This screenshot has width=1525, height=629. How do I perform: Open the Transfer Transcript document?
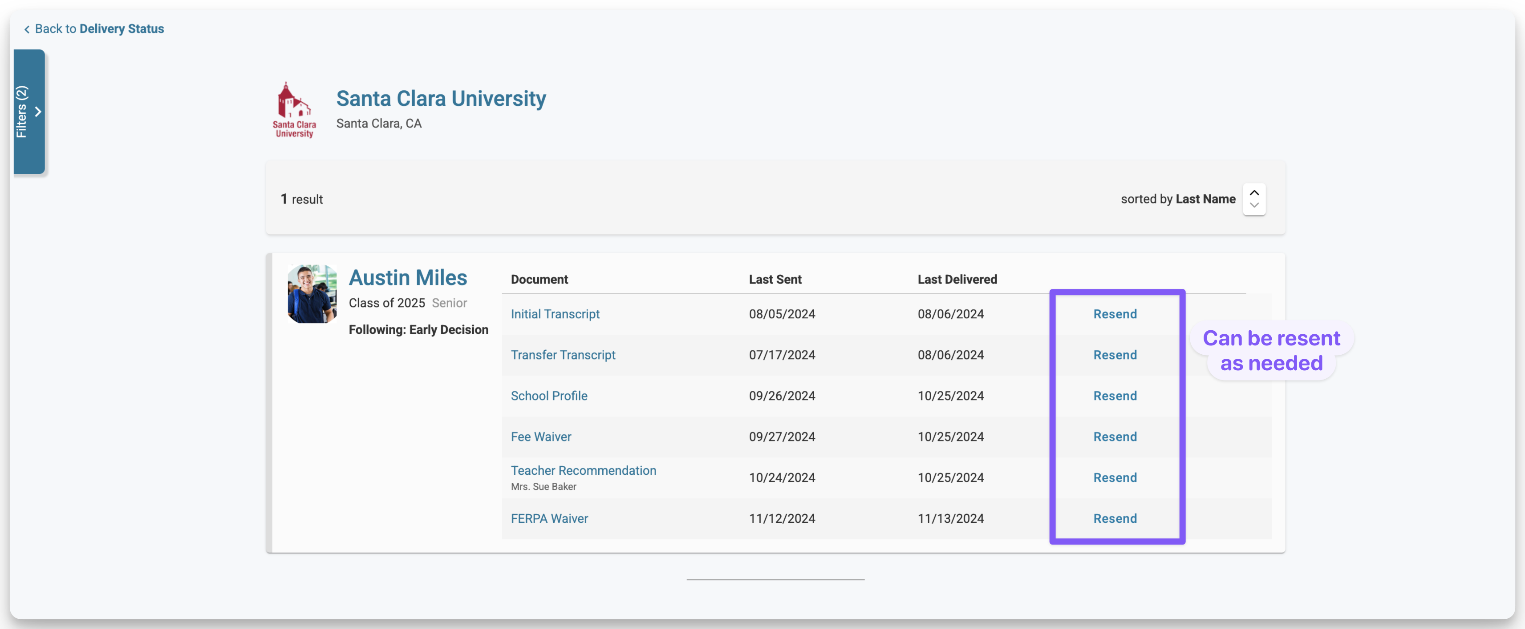coord(563,355)
